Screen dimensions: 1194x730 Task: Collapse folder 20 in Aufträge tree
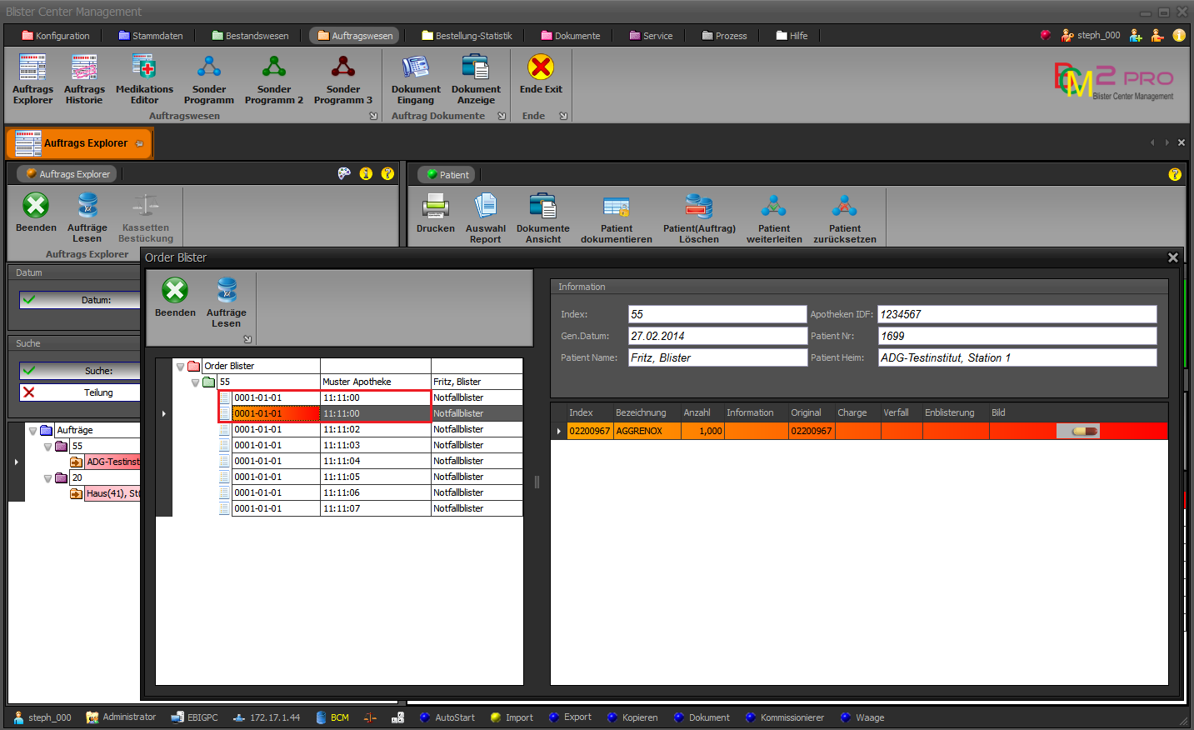click(x=47, y=478)
